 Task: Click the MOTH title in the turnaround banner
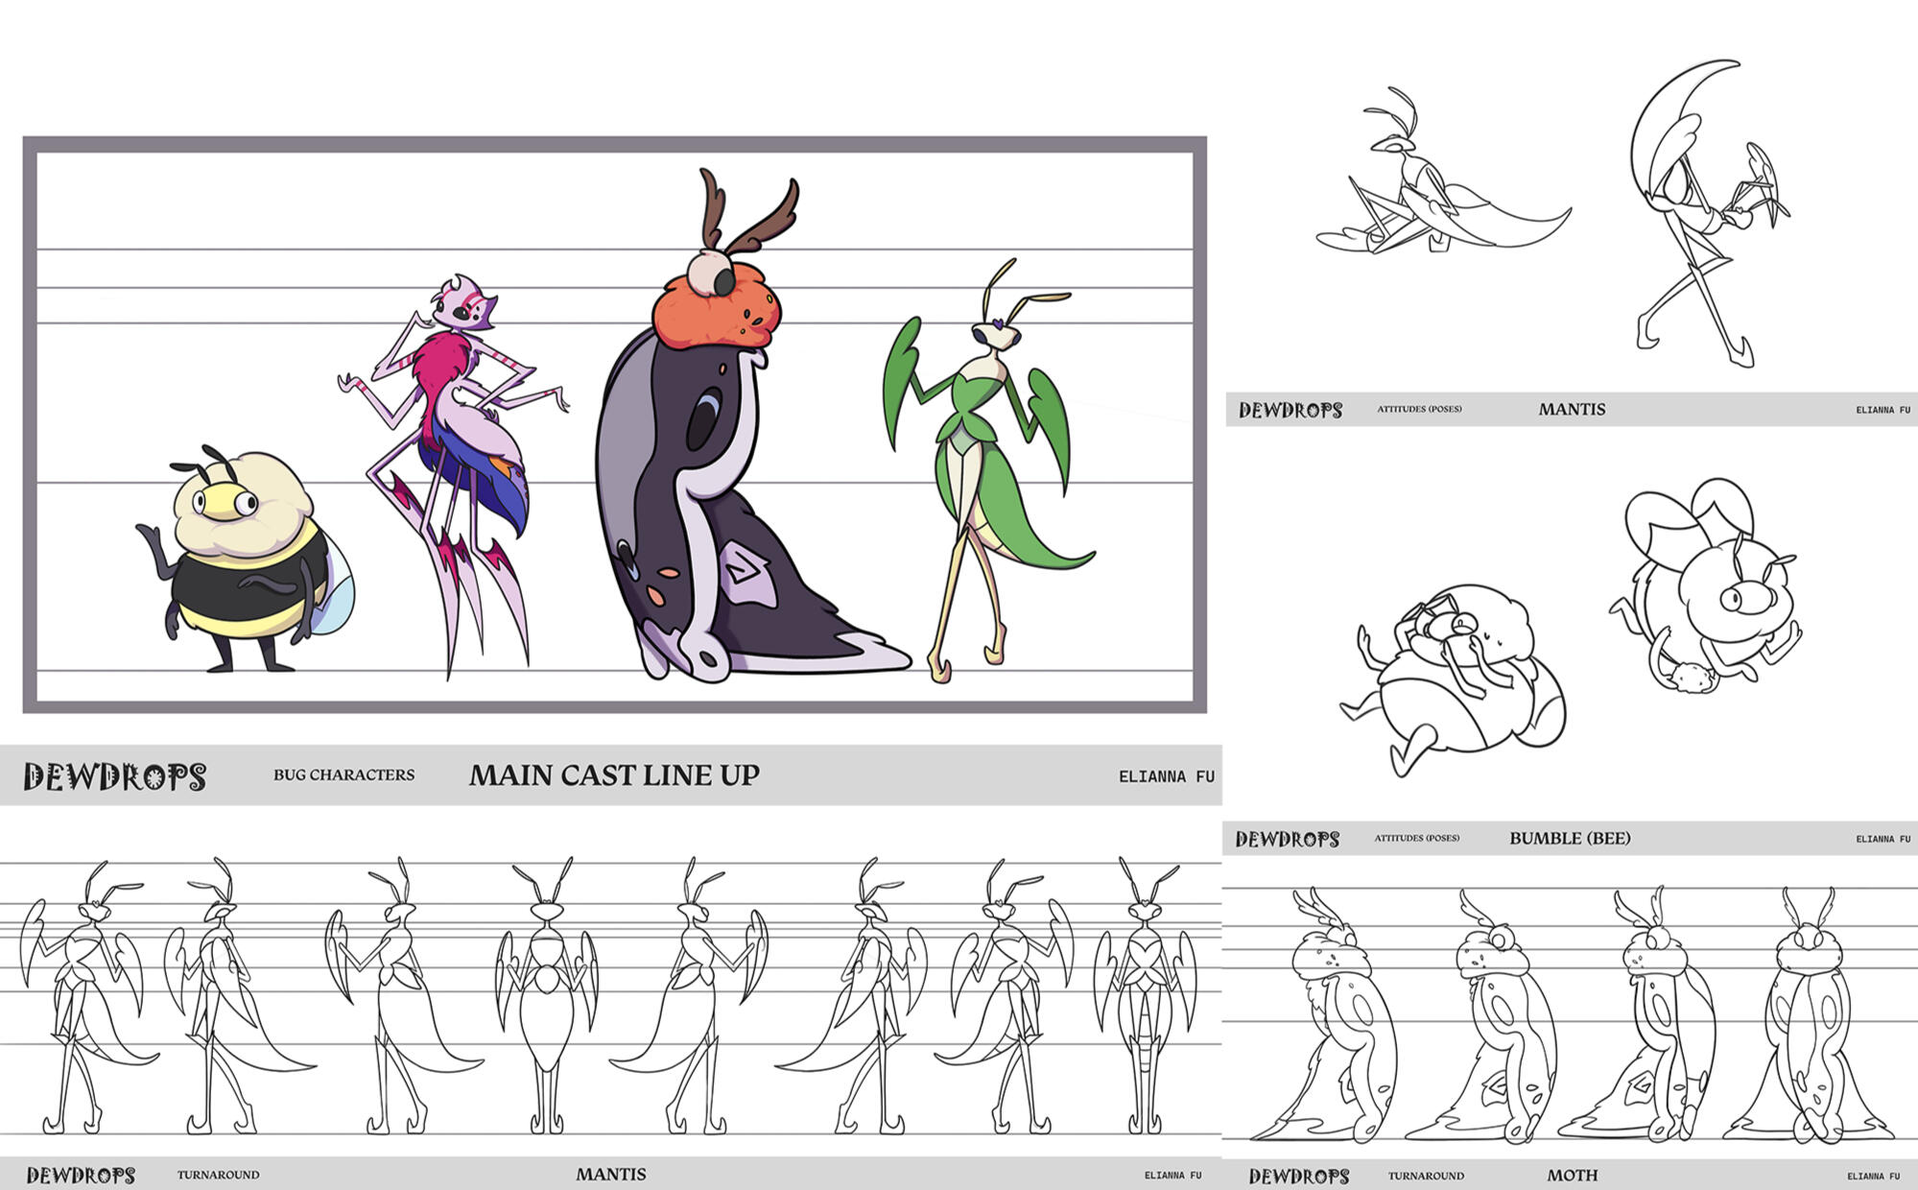(1572, 1175)
